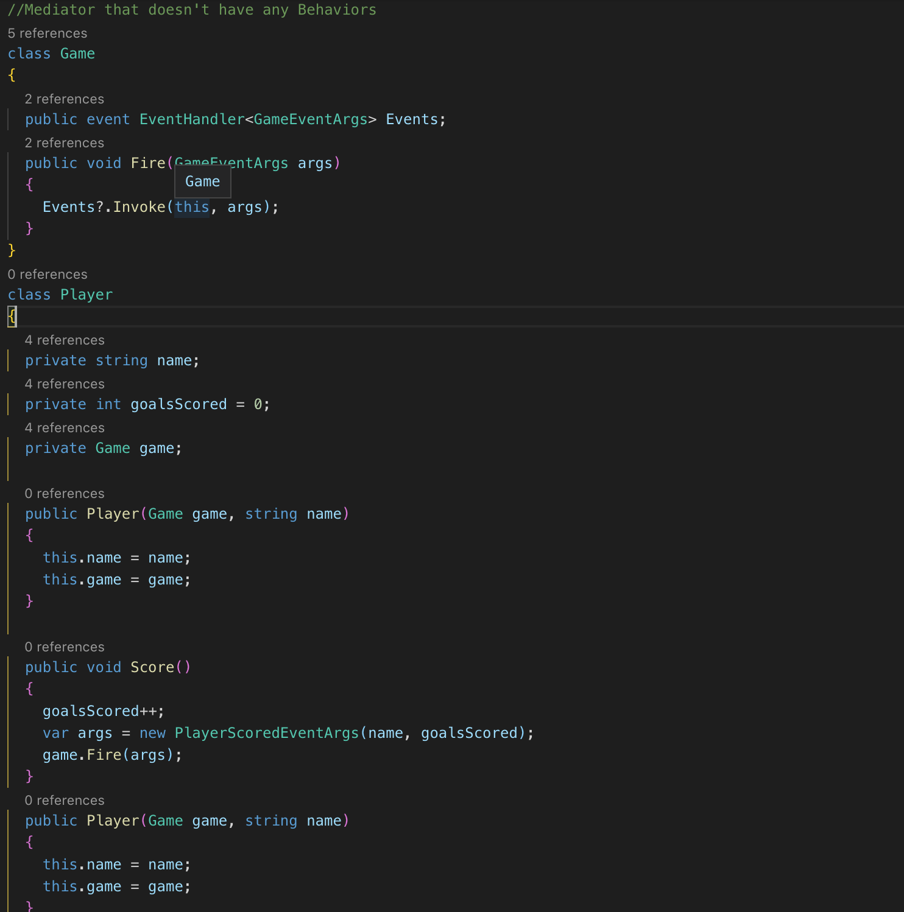Open '2 references' lens above Fire method
This screenshot has width=904, height=912.
[x=65, y=142]
